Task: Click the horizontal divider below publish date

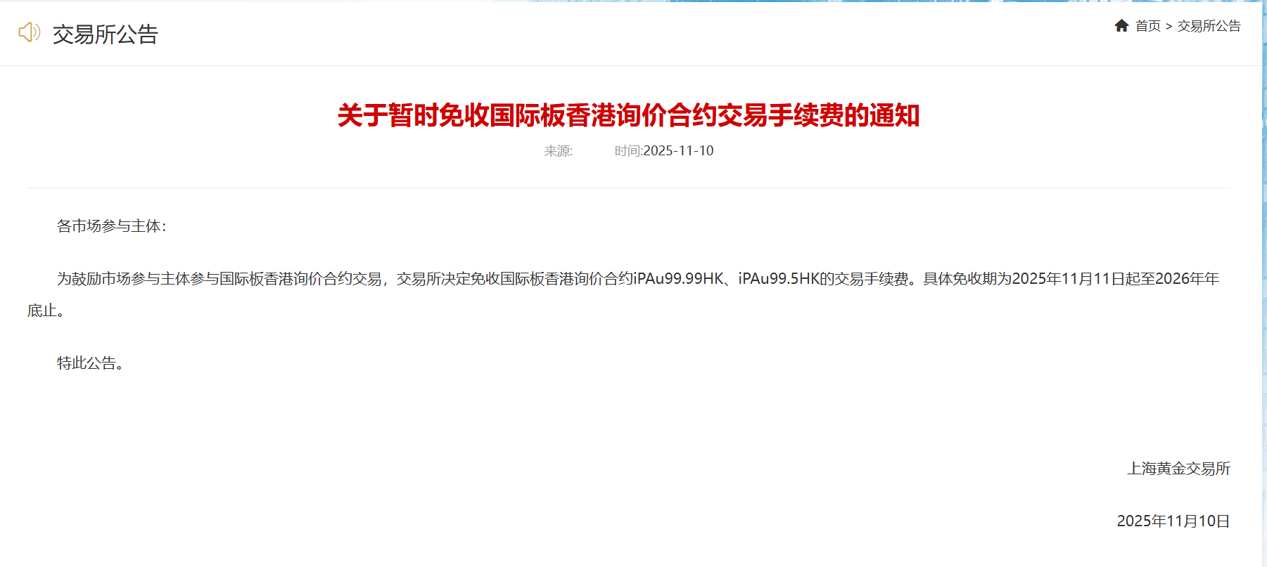Action: 629,188
